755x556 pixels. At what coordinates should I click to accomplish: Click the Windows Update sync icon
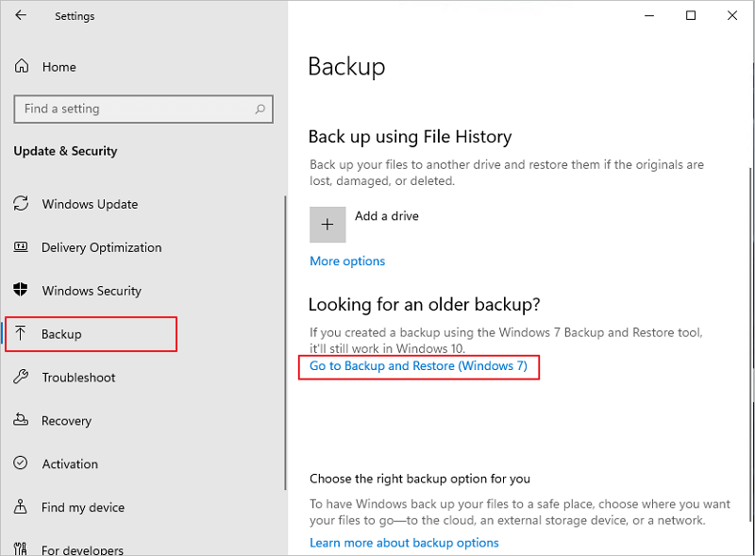pos(22,204)
